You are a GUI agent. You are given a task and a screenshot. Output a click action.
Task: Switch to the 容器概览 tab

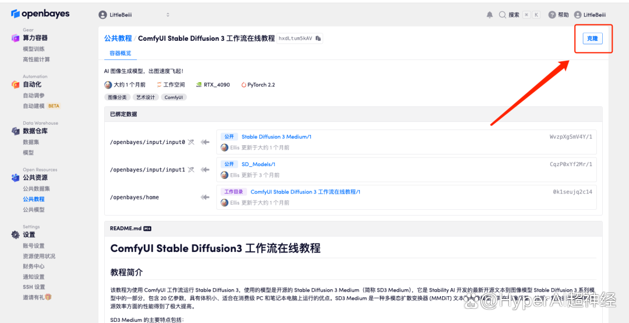click(x=121, y=53)
